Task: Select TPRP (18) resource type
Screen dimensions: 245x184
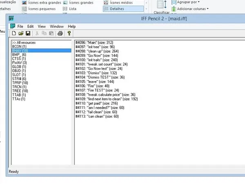Action: [41, 83]
